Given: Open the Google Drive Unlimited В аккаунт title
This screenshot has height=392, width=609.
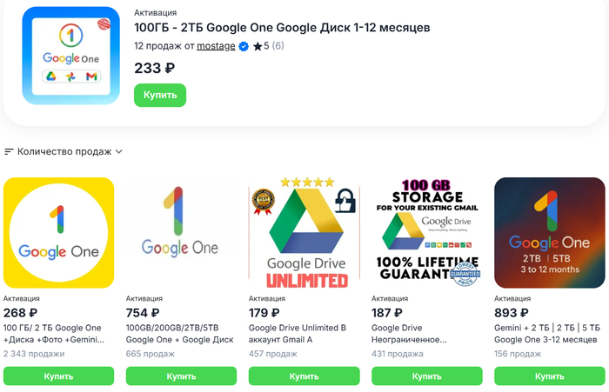Looking at the screenshot, I should pyautogui.click(x=298, y=334).
